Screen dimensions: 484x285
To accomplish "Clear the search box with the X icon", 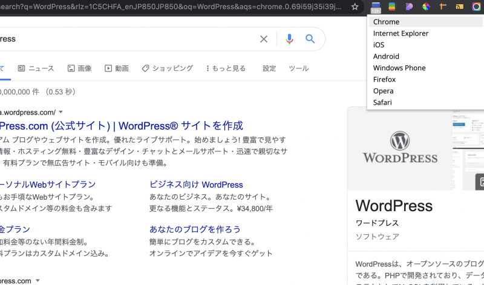I will coord(264,39).
